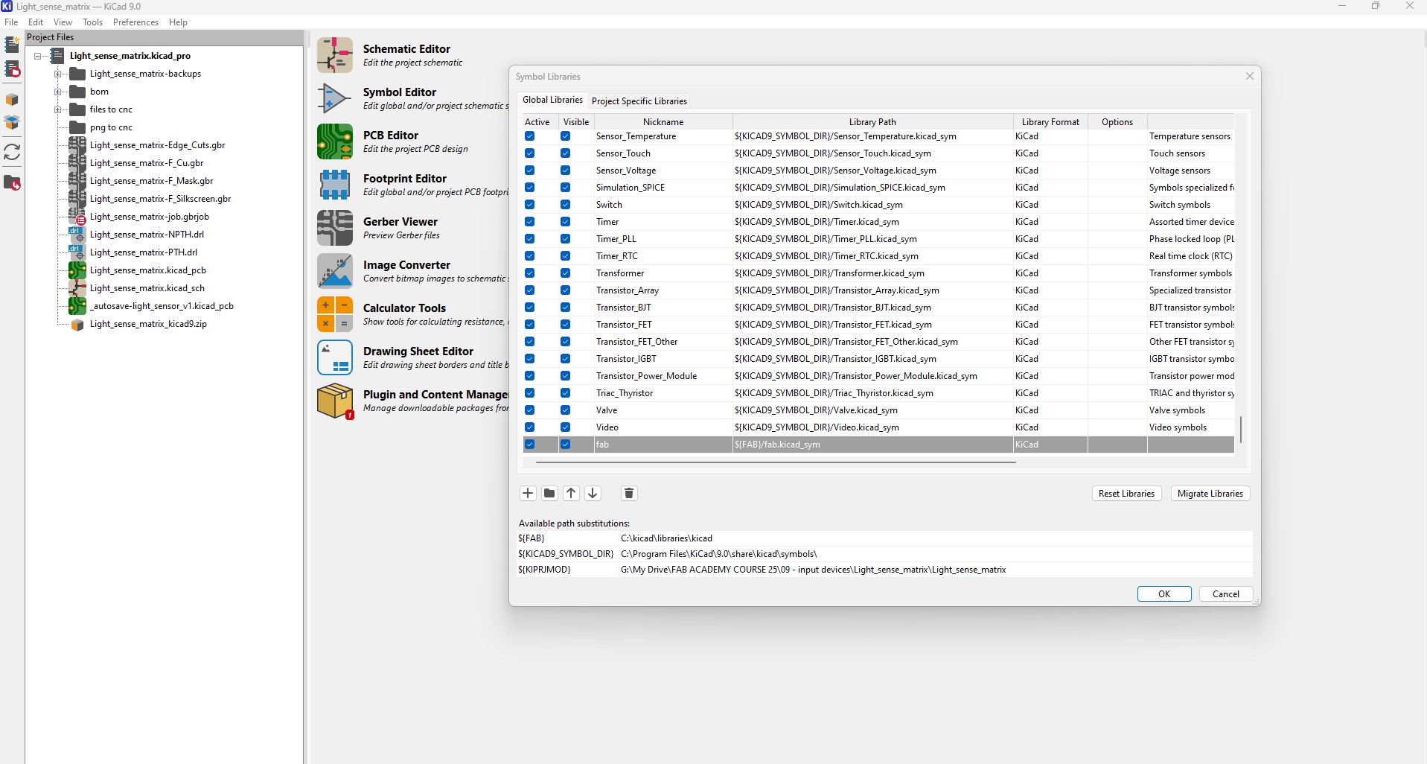
Task: Open the Footprint Editor launcher icon
Action: (335, 185)
